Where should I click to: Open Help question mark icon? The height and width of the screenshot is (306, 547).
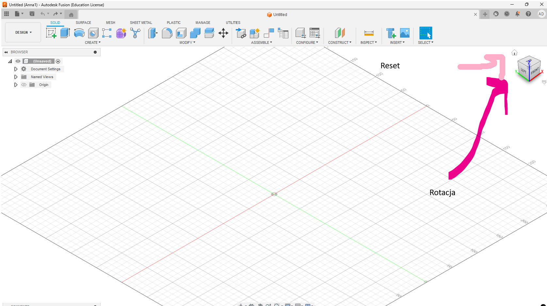point(528,14)
